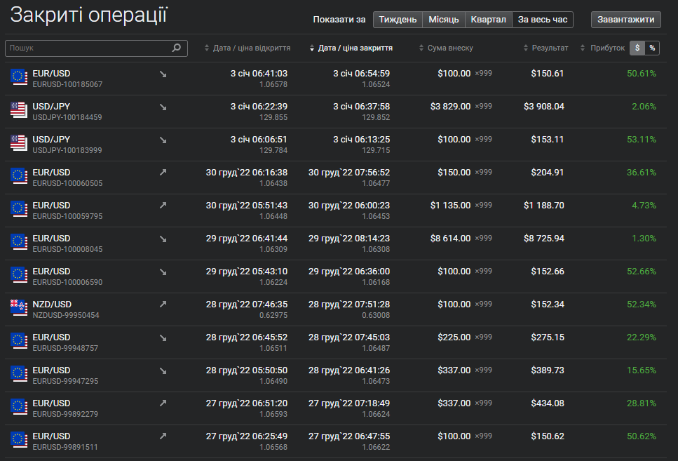Switch profit display to percent mode
The width and height of the screenshot is (678, 461).
tap(652, 48)
